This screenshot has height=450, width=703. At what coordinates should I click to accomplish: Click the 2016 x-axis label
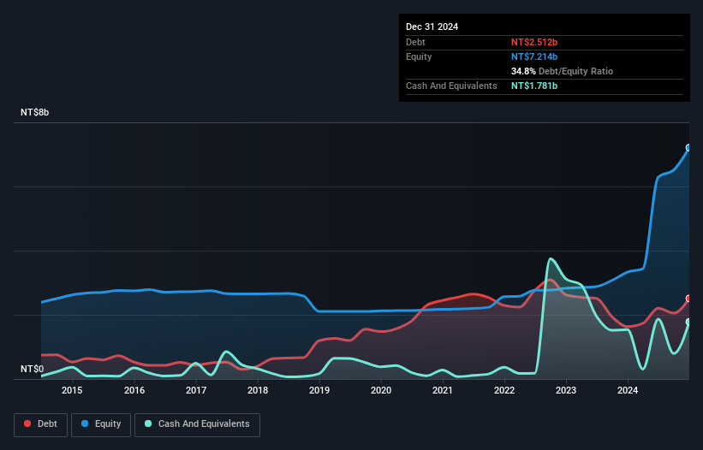134,390
